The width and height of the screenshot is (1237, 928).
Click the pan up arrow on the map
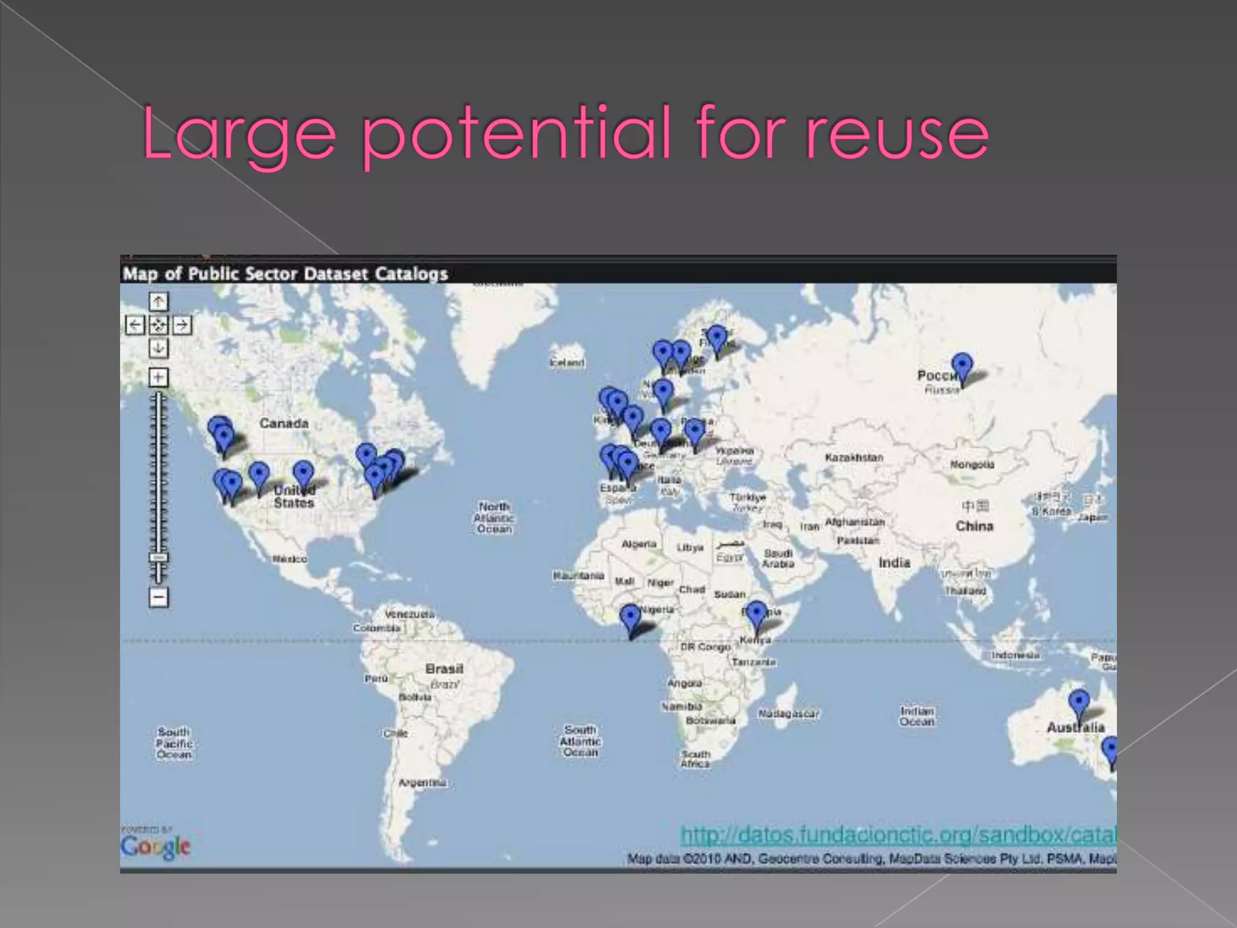click(x=158, y=301)
